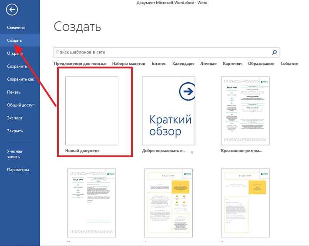Viewport: 309px width, 246px height.
Task: Choose Сохранить как option
Action: click(20, 79)
